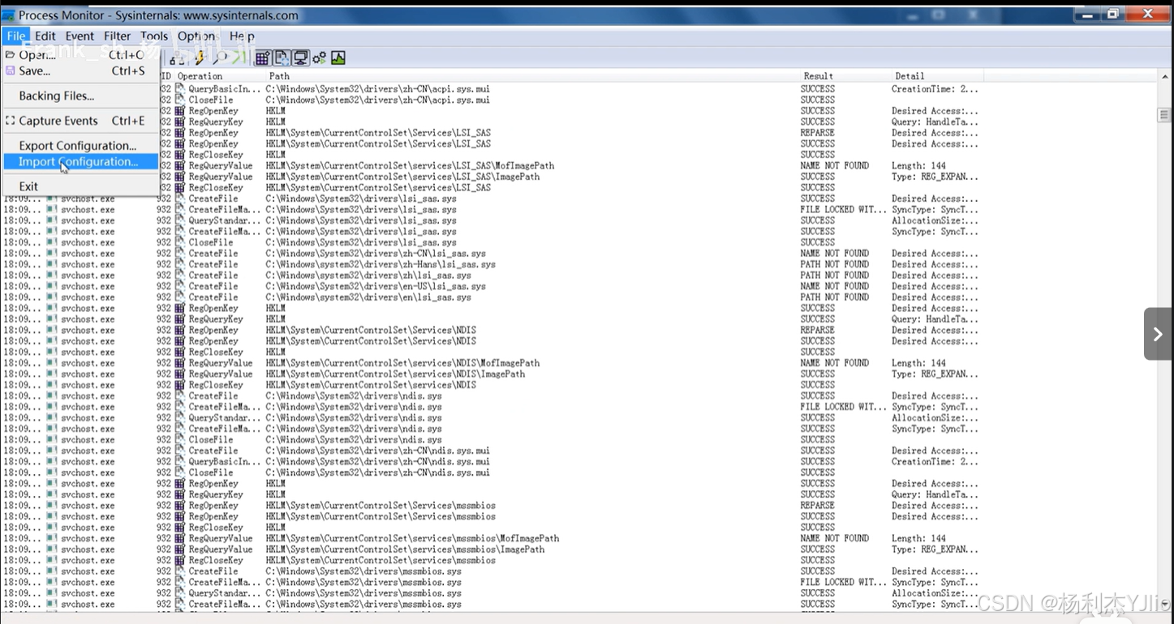The width and height of the screenshot is (1174, 624).
Task: Click Type: REG_EXPAN... detail in LSI_SAS\ImagePath row
Action: coord(935,177)
